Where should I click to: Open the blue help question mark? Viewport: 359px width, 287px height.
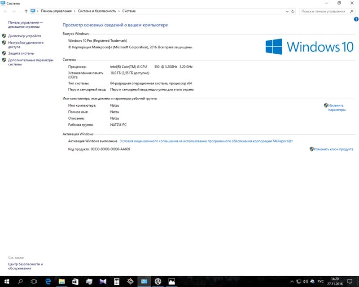pyautogui.click(x=356, y=19)
